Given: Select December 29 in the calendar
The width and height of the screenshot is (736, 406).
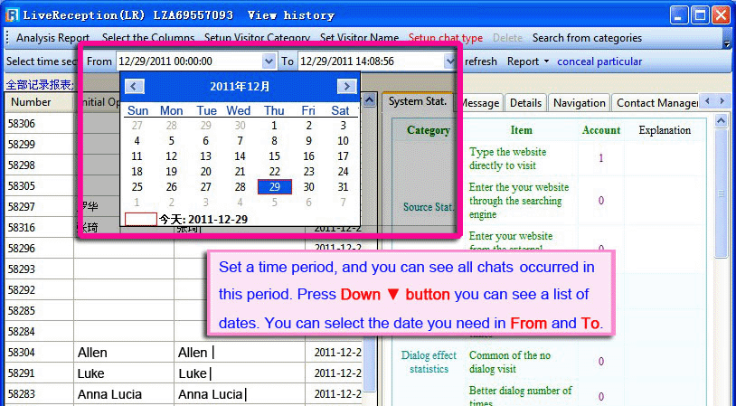Looking at the screenshot, I should pyautogui.click(x=275, y=187).
